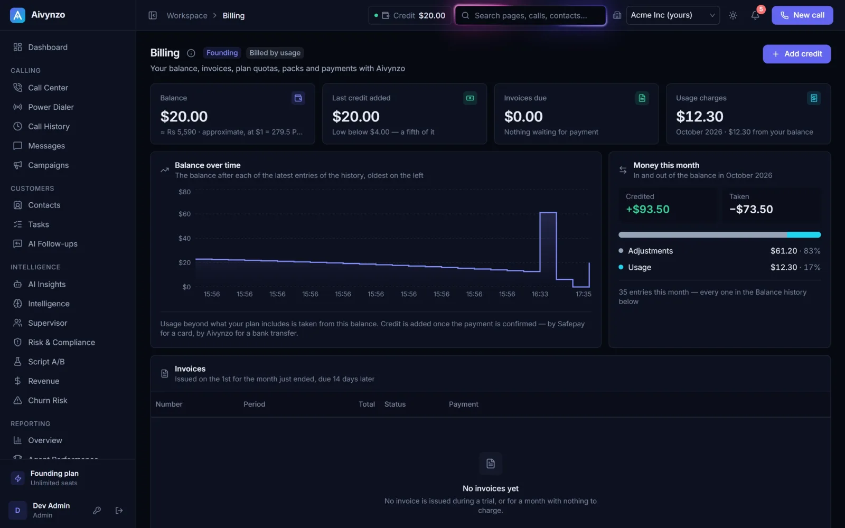The height and width of the screenshot is (528, 845).
Task: Open Risk & Compliance
Action: coord(68,342)
